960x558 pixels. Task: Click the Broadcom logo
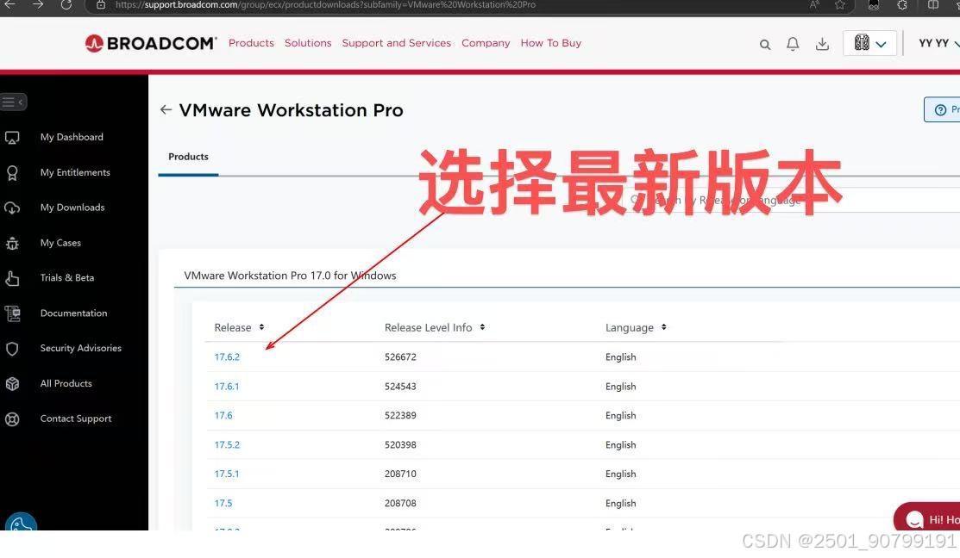click(x=151, y=43)
